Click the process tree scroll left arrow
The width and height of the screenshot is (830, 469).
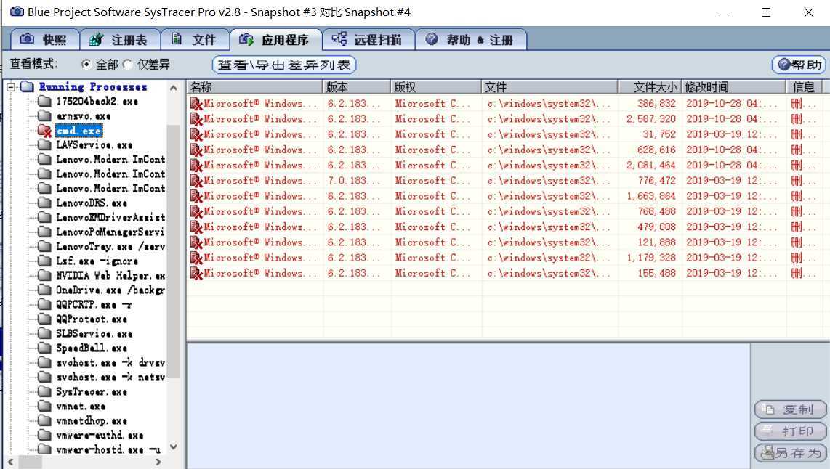pos(11,462)
